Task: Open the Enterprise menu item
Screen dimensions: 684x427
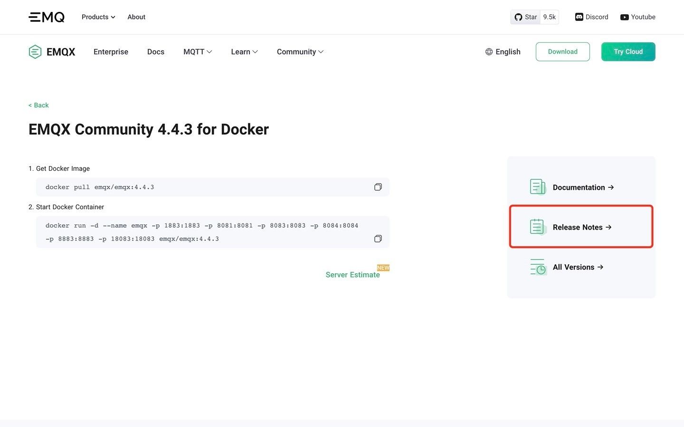Action: coord(111,52)
